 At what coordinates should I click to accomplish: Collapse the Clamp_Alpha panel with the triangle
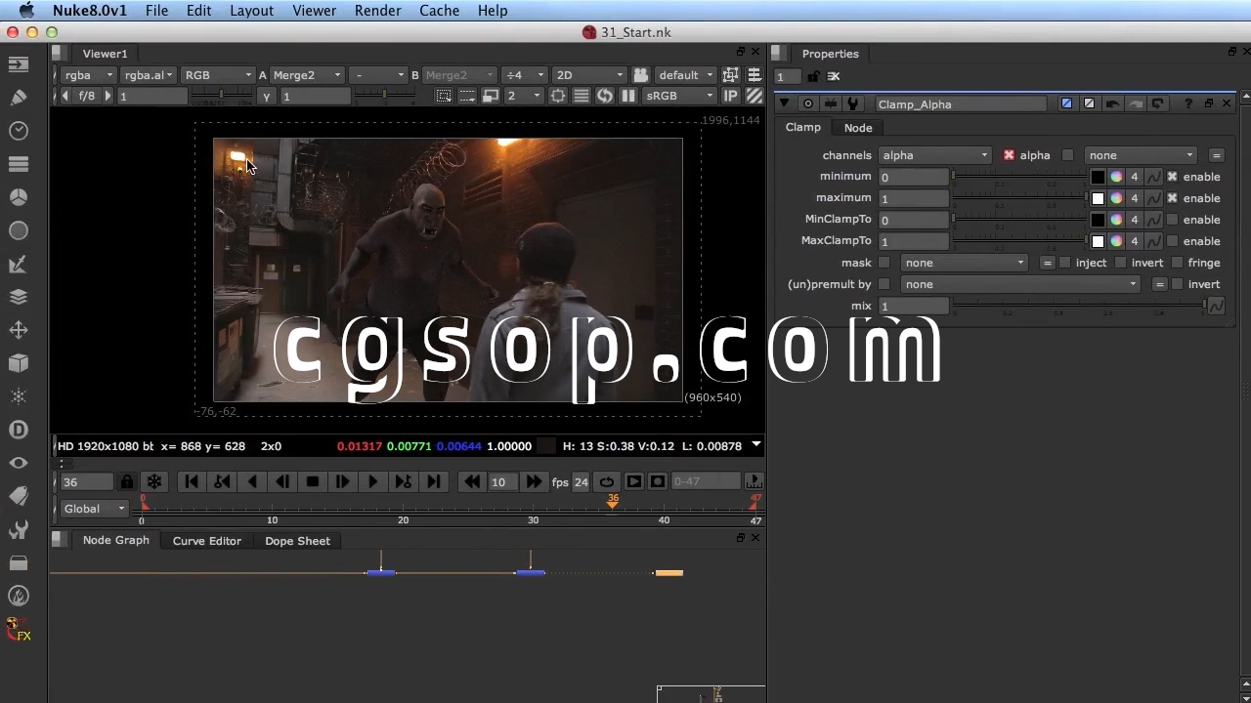click(784, 103)
